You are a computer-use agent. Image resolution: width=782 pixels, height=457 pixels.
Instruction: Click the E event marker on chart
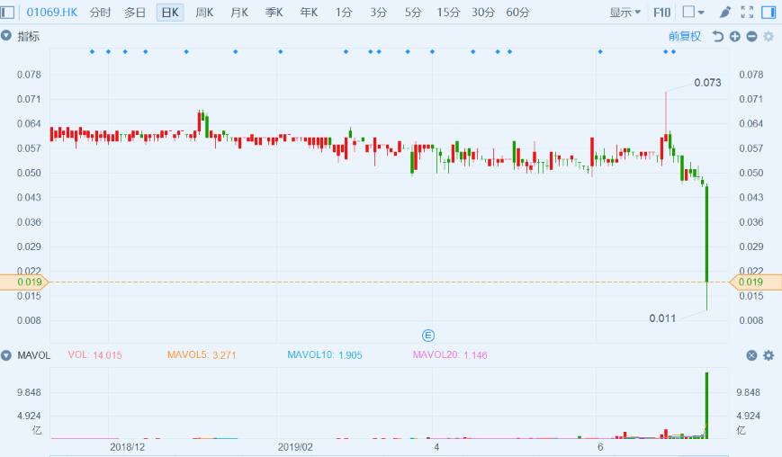428,336
